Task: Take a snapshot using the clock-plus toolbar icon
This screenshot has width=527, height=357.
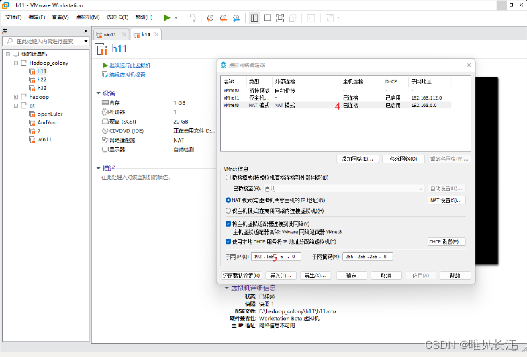Action: click(x=210, y=18)
